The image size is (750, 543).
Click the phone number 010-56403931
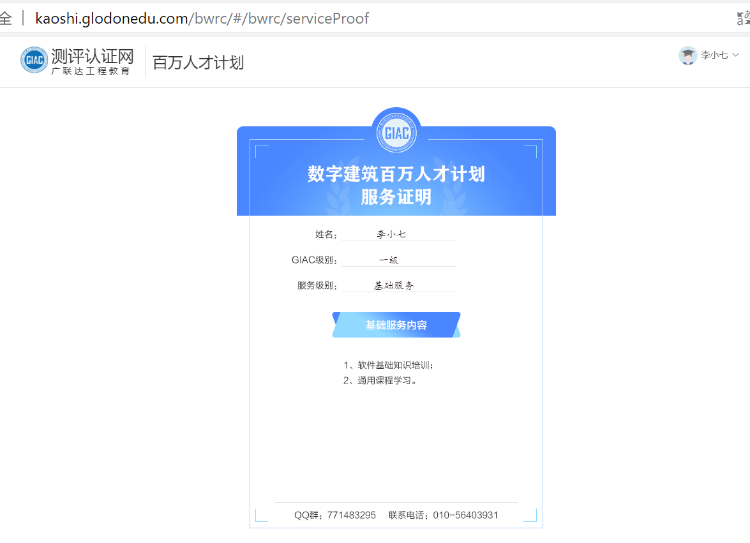point(465,516)
